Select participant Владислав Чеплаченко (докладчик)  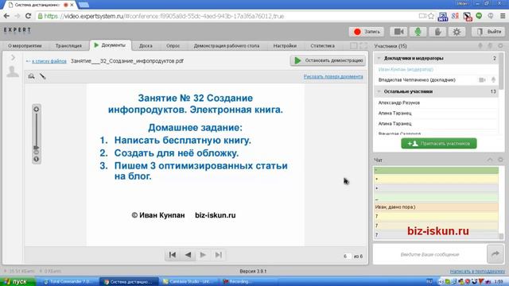pos(417,79)
